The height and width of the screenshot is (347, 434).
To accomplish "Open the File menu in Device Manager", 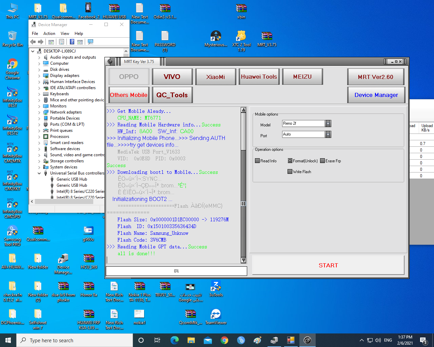I will click(x=35, y=34).
